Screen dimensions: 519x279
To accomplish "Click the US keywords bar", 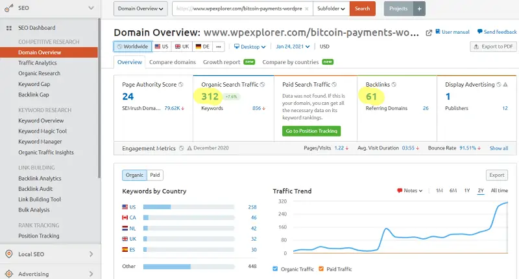I will (x=189, y=207).
